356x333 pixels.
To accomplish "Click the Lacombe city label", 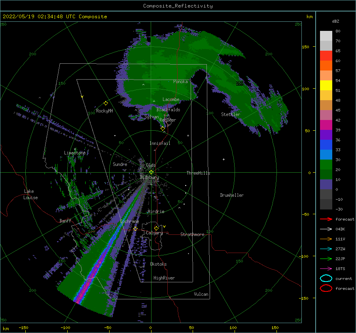I will pos(171,99).
